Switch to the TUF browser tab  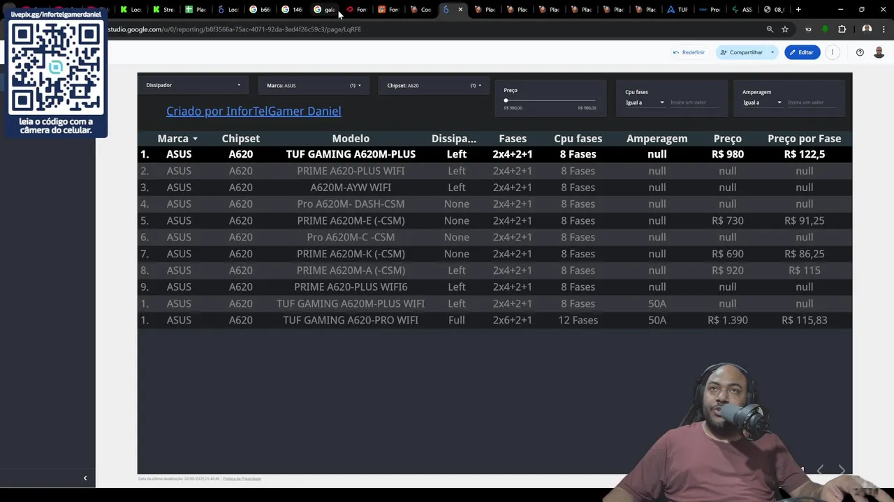click(678, 10)
